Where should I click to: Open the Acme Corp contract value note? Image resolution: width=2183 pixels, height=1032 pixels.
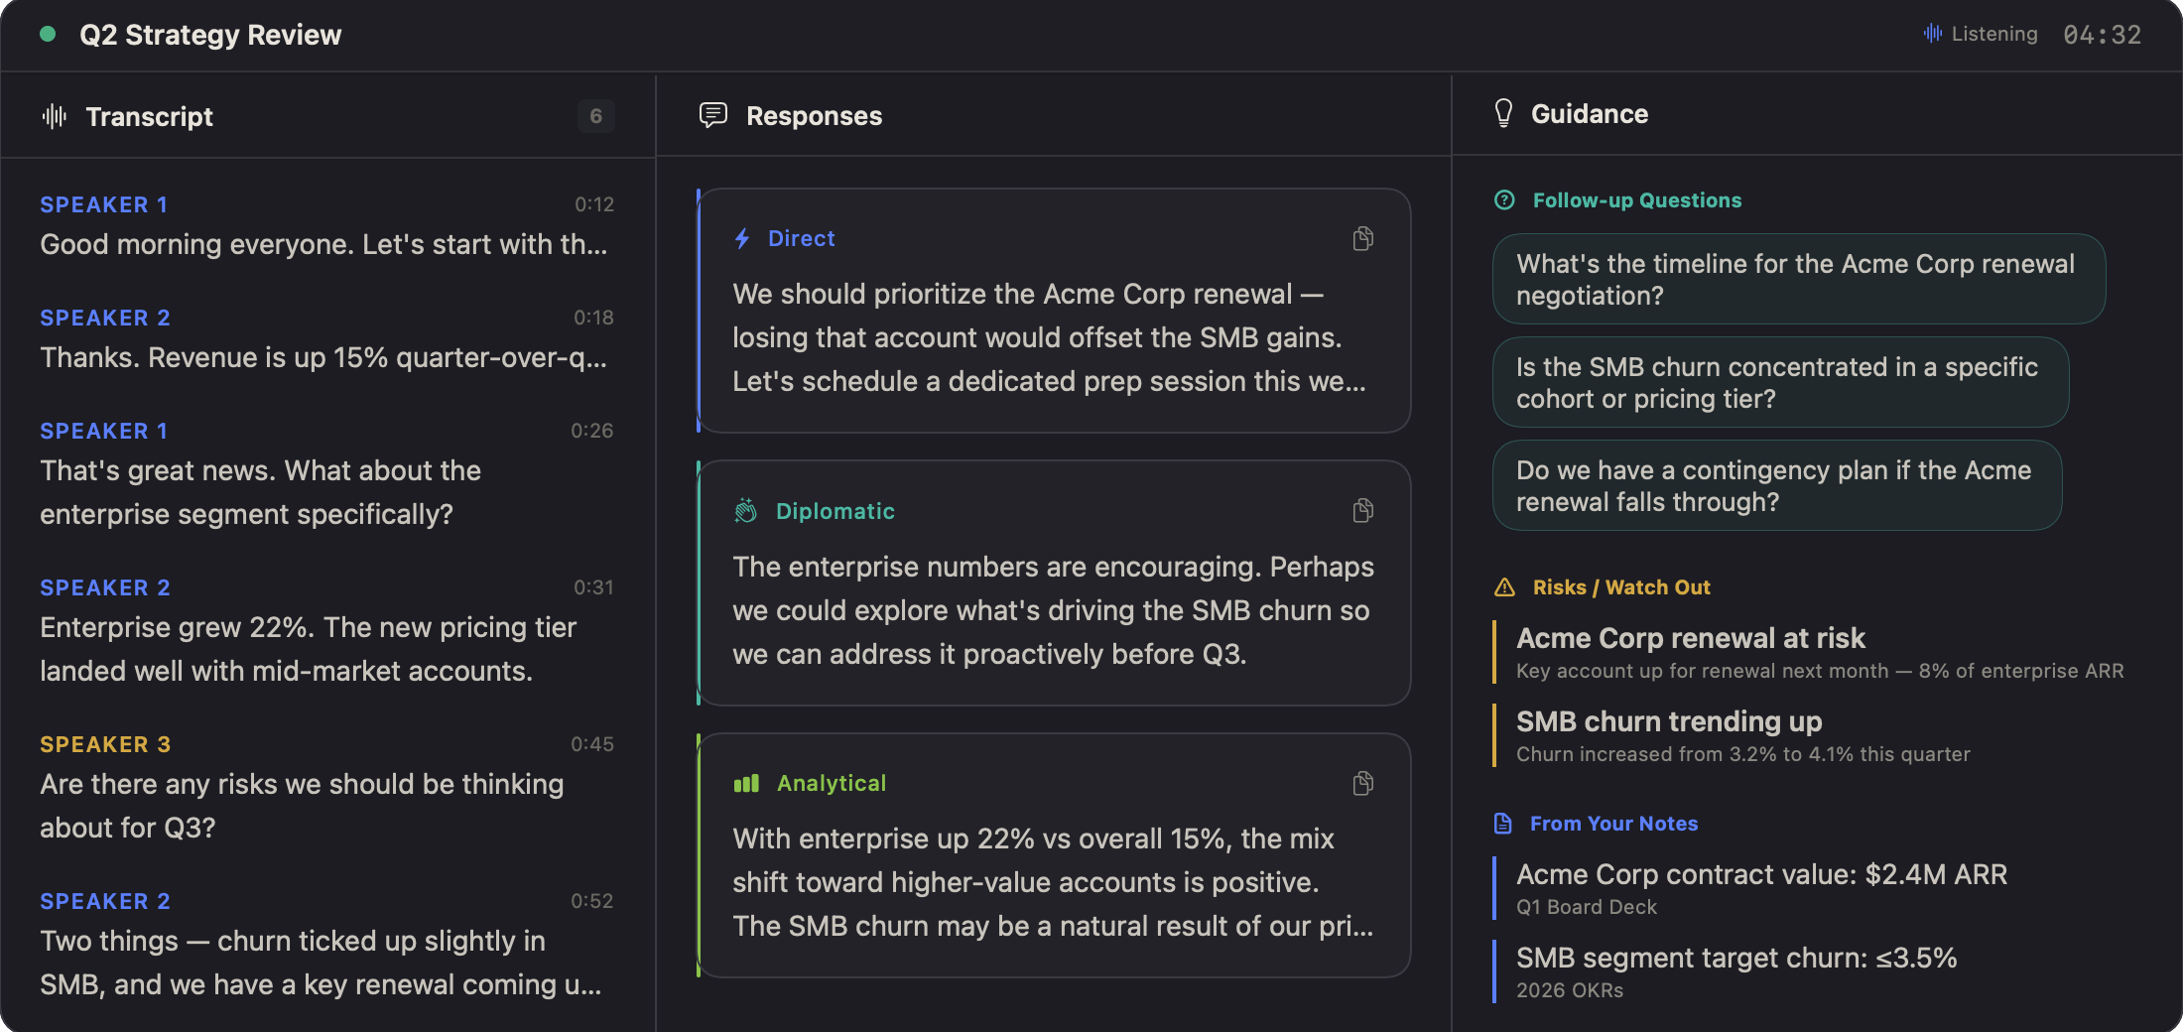click(1751, 888)
